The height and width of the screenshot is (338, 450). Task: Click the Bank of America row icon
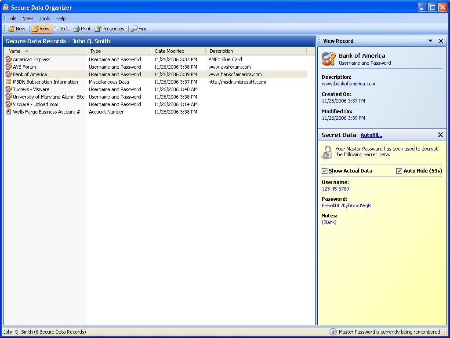[x=9, y=74]
